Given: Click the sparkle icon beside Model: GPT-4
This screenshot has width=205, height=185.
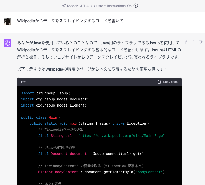Looking at the screenshot, I should 64,6.
